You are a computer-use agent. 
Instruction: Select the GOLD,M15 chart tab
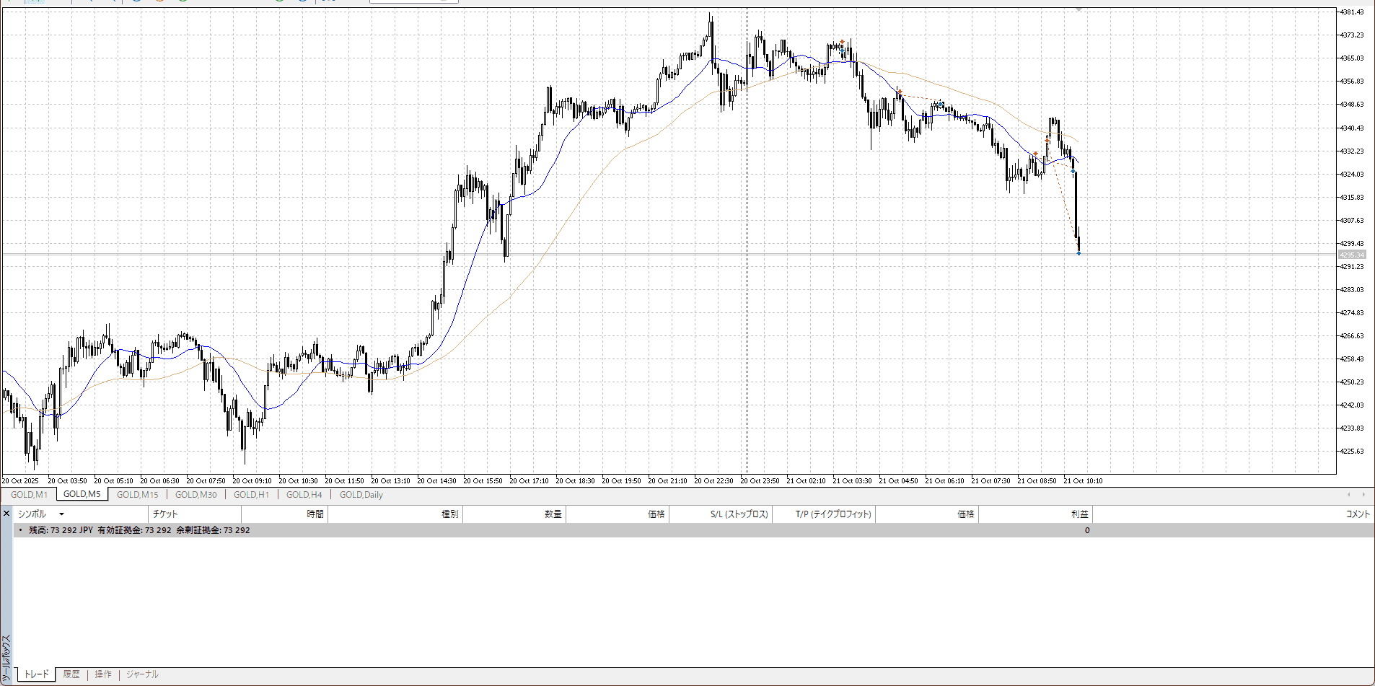point(137,495)
